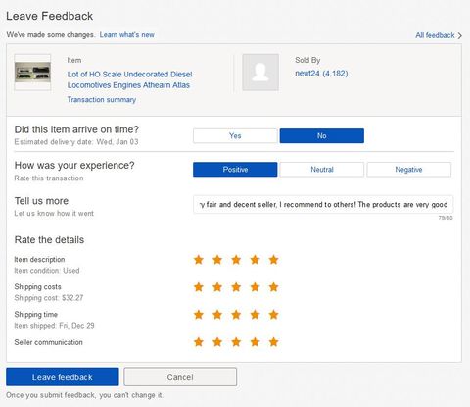Open the Transaction summary link

(x=102, y=100)
